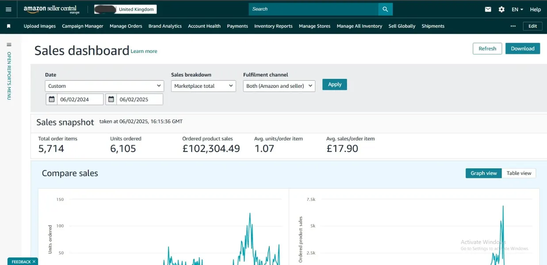Open Sell Globally
This screenshot has width=547, height=265.
point(402,26)
